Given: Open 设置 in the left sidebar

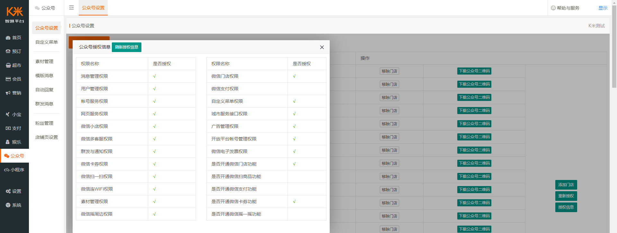Looking at the screenshot, I should point(14,191).
